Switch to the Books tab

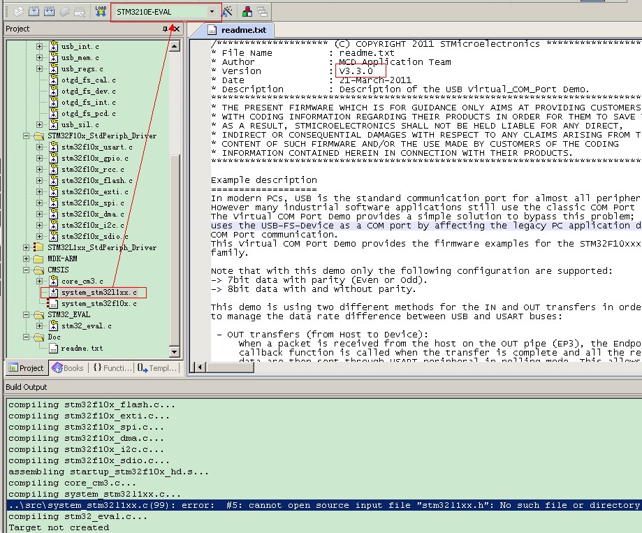tap(68, 368)
